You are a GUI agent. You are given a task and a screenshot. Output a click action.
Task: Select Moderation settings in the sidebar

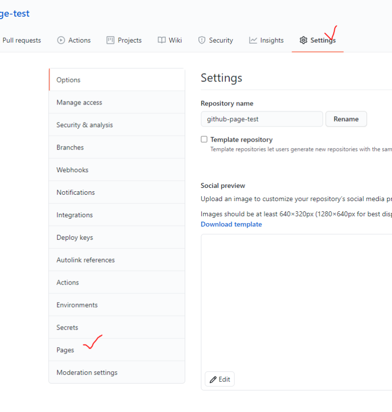click(87, 372)
